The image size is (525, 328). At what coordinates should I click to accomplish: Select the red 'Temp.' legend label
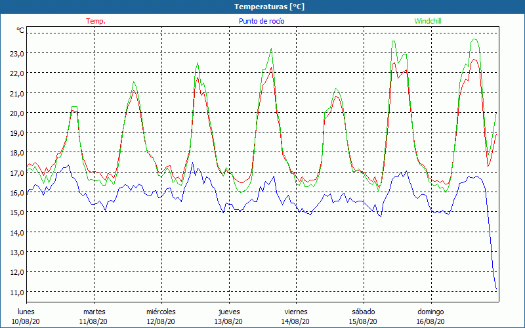tap(96, 21)
